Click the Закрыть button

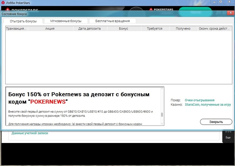click(216, 122)
